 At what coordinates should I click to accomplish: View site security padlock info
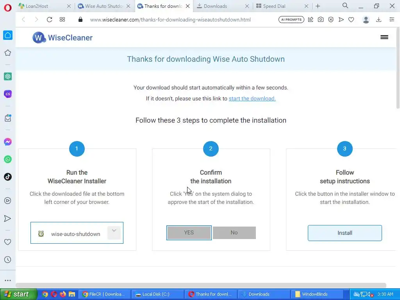point(80,20)
